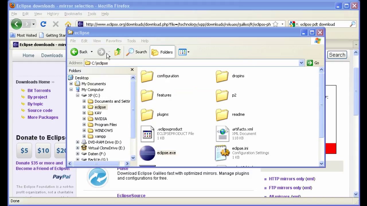The width and height of the screenshot is (367, 206).
Task: Click Firefox reload icon
Action: (43, 24)
